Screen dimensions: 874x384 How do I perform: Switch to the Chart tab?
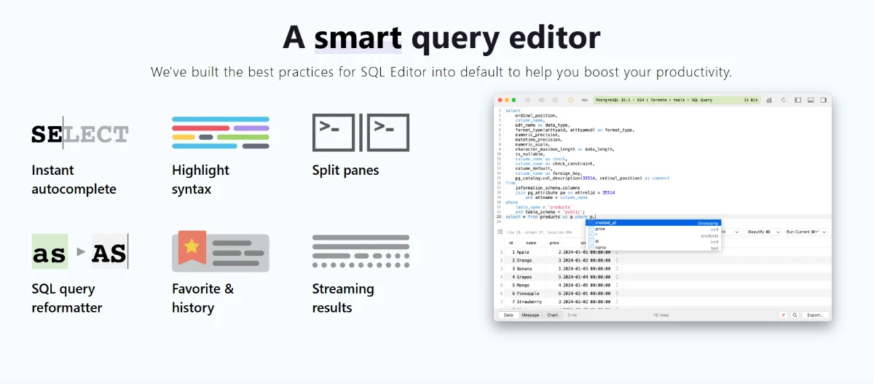point(552,316)
